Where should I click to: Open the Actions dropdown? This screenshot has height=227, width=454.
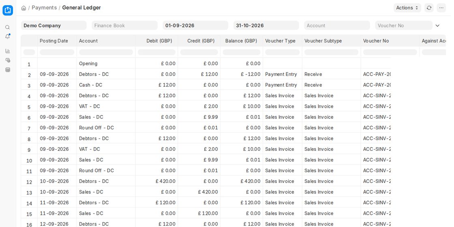tap(407, 8)
